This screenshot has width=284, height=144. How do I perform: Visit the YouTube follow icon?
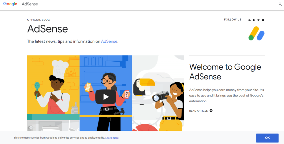[263, 20]
